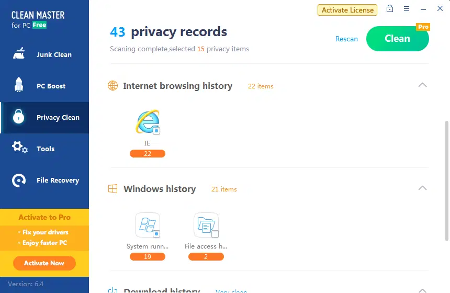The height and width of the screenshot is (293, 450).
Task: Click the Activate Now button
Action: [44, 263]
